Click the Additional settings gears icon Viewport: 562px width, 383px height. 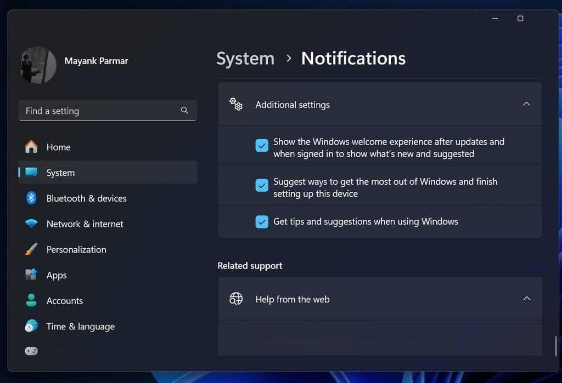(236, 104)
